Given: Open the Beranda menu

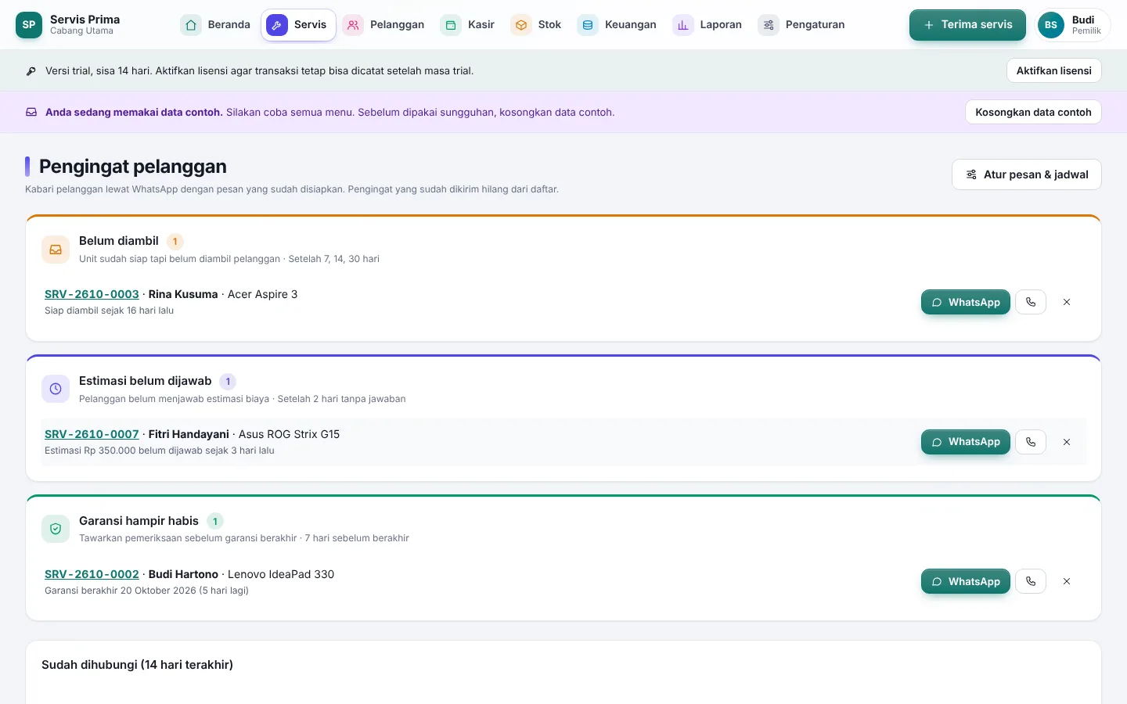Looking at the screenshot, I should [215, 25].
